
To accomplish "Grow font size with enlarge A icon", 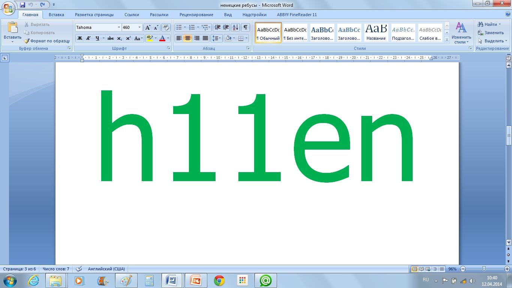I will point(148,27).
